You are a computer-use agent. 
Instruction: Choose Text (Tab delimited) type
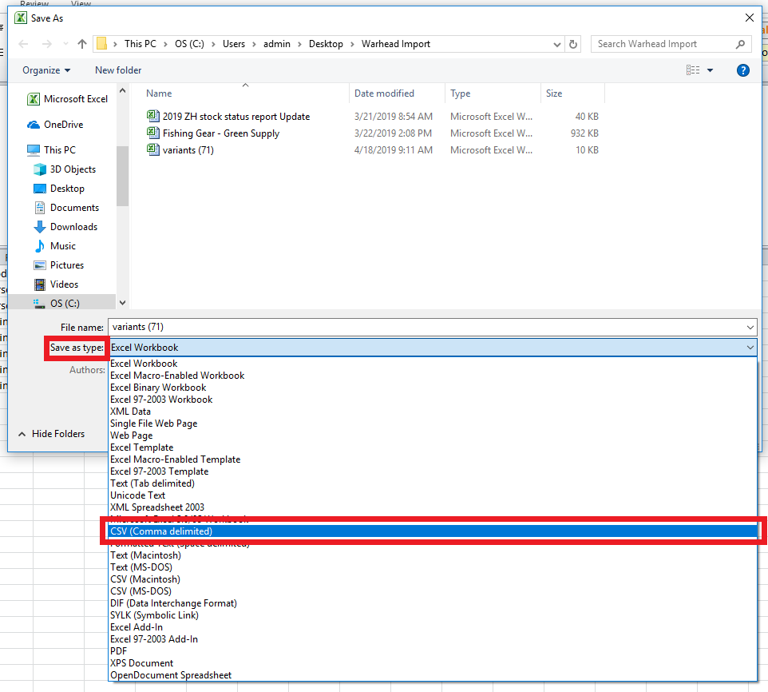coord(433,483)
